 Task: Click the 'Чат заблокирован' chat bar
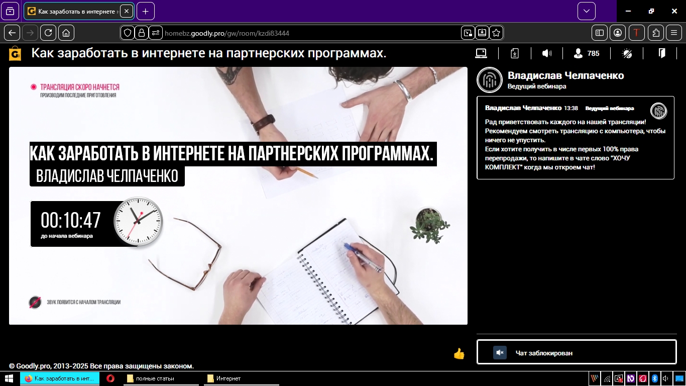tap(576, 352)
